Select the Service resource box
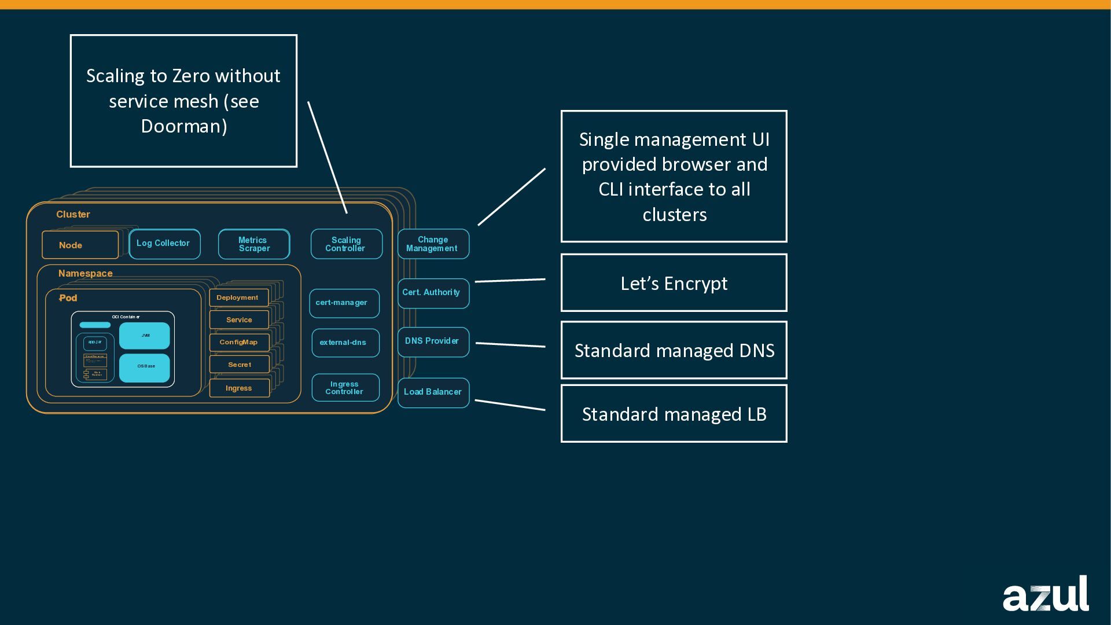The width and height of the screenshot is (1111, 625). coord(239,320)
